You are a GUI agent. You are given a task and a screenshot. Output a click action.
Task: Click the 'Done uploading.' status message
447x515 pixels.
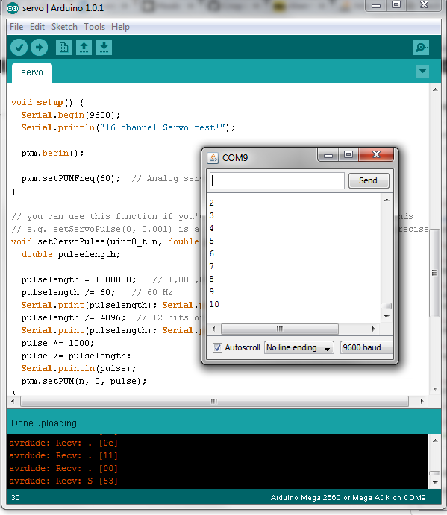click(x=45, y=423)
